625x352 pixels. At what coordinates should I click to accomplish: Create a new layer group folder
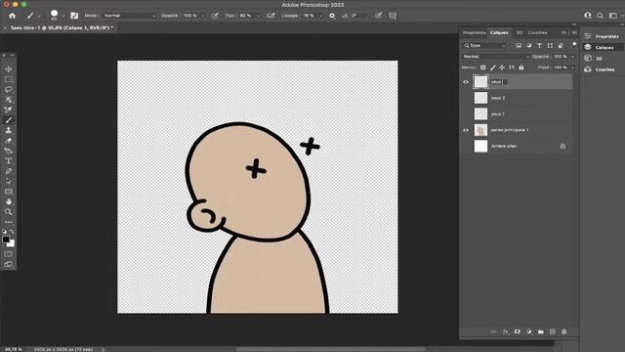(540, 331)
